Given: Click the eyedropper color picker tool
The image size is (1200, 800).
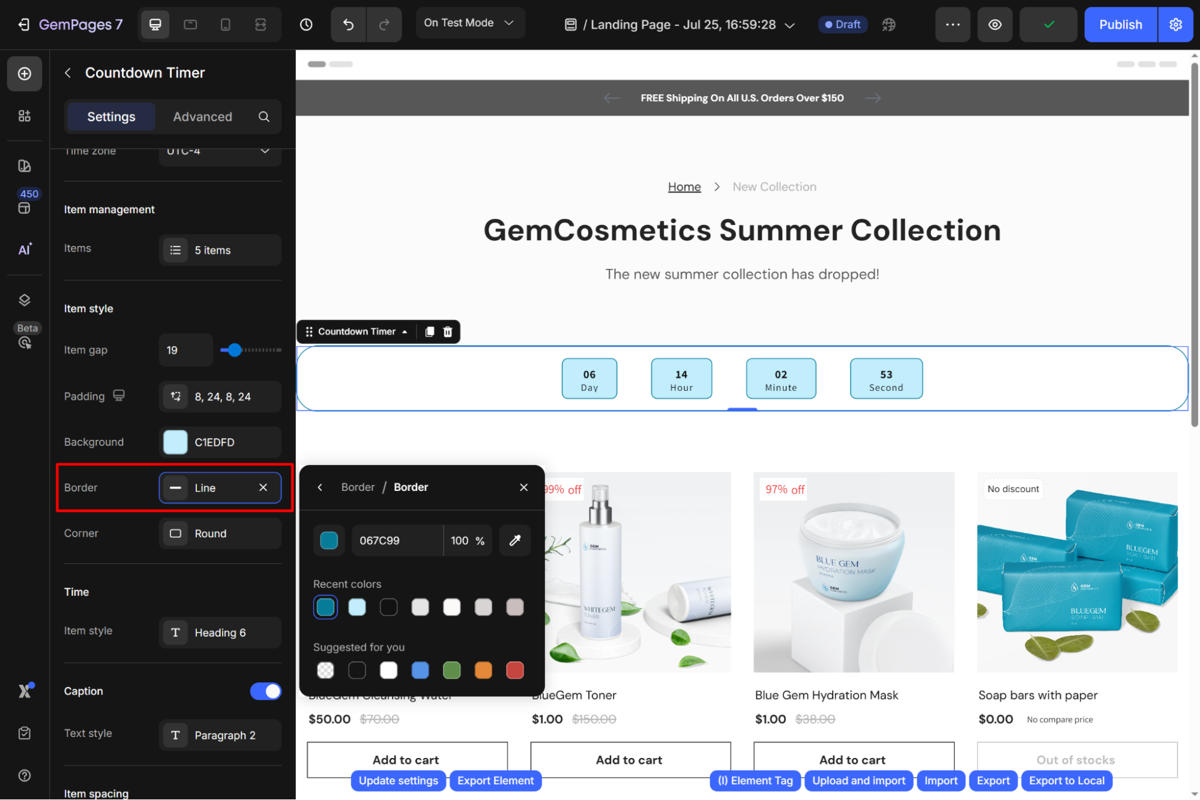Looking at the screenshot, I should (x=514, y=540).
